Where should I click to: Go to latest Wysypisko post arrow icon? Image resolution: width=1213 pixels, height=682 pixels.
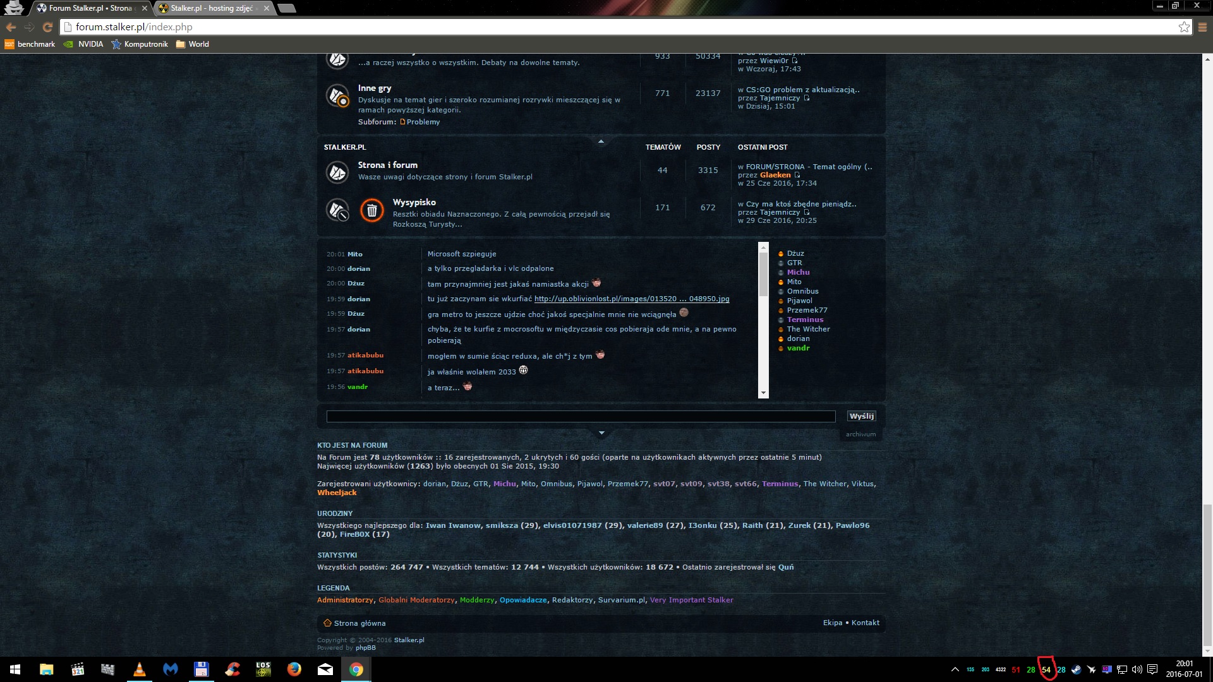[807, 212]
